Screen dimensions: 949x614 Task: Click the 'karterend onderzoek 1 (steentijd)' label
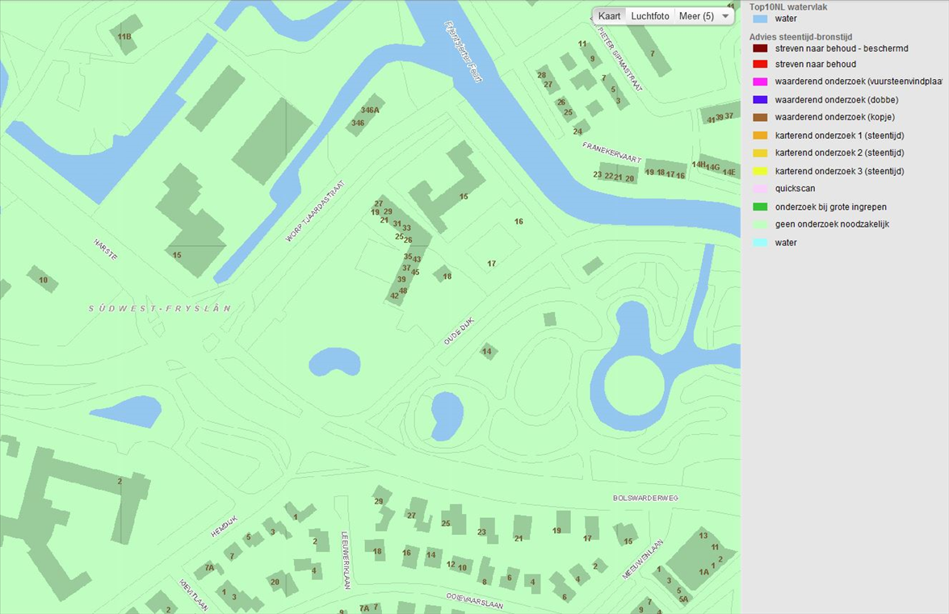(839, 136)
